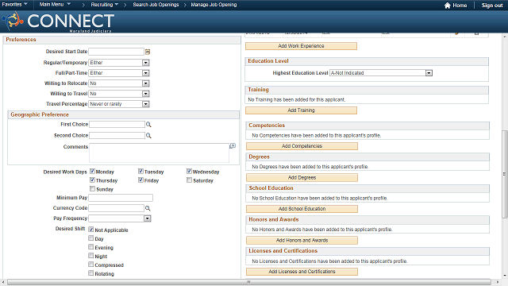Go to Search Job Openings breadcrumb

(156, 5)
